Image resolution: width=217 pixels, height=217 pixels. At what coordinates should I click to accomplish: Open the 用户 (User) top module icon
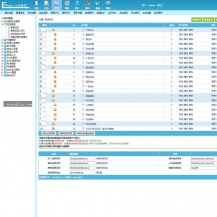[x=77, y=5]
